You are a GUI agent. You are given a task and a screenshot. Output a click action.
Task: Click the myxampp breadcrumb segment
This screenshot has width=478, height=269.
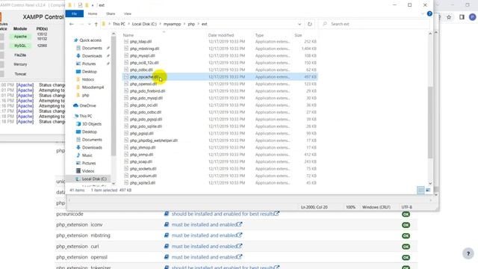(x=172, y=24)
